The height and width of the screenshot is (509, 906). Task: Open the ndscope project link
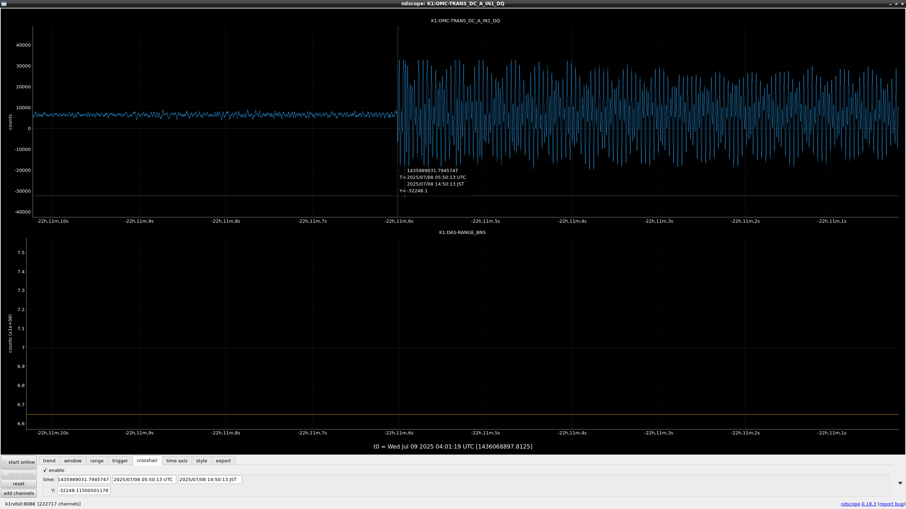pyautogui.click(x=850, y=504)
